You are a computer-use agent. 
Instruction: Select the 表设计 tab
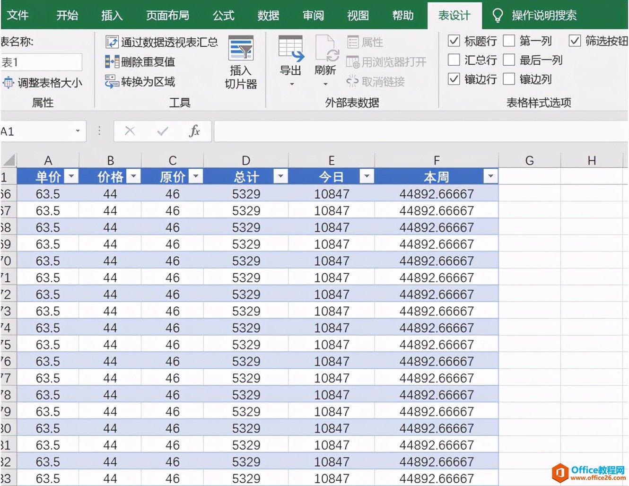454,16
